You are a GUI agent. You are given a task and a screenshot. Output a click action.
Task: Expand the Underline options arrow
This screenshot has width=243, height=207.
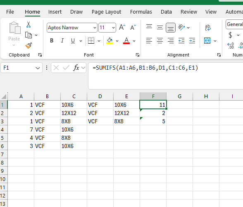tap(81, 41)
